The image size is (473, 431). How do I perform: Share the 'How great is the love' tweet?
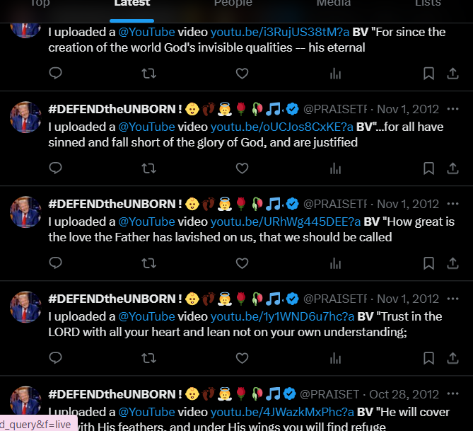pos(452,263)
